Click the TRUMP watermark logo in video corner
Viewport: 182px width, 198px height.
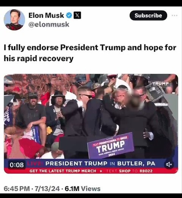160,84
